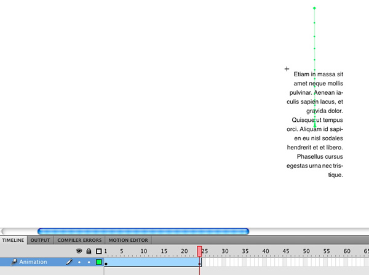
Task: Toggle visibility dot for Animation layer
Action: (x=79, y=262)
